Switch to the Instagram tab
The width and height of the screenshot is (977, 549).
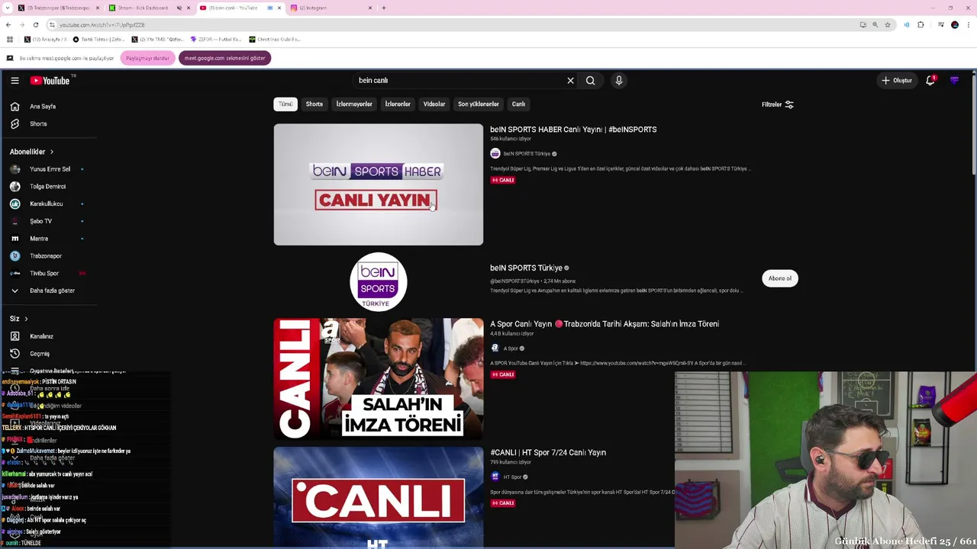click(331, 8)
